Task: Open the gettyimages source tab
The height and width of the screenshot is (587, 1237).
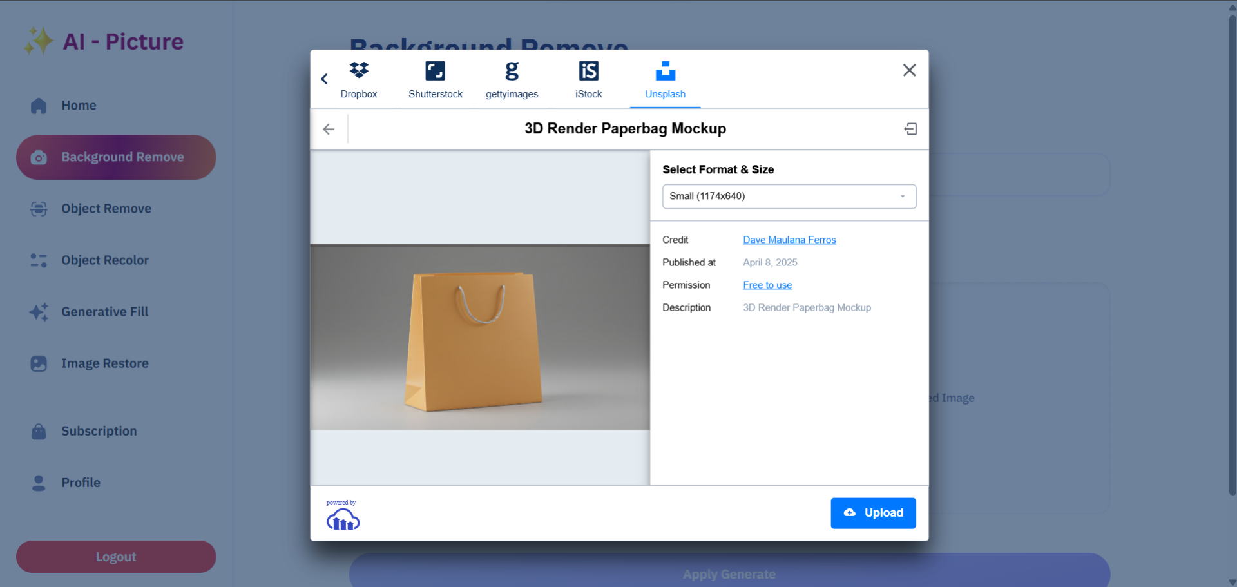Action: pos(512,80)
